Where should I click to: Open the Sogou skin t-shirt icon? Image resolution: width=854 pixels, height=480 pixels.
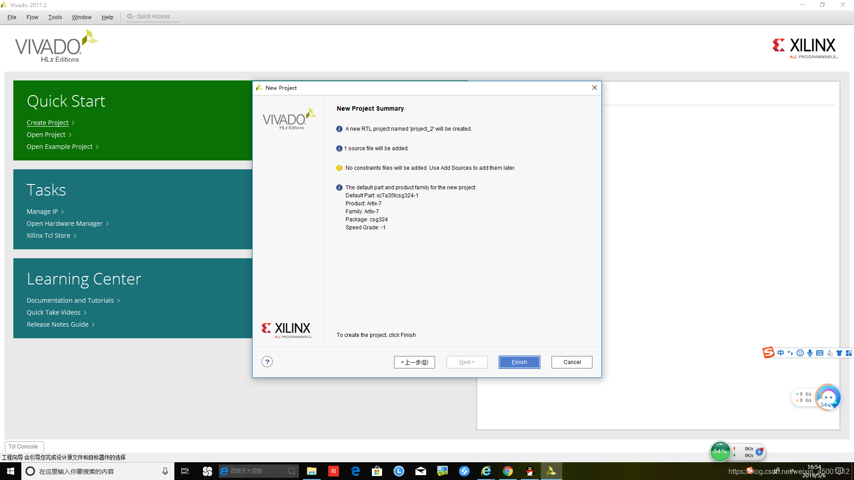click(839, 353)
